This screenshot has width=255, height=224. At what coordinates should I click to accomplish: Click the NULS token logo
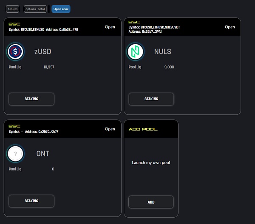pyautogui.click(x=136, y=52)
